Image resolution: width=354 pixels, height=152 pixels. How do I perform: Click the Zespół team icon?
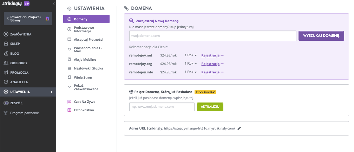pos(6,103)
